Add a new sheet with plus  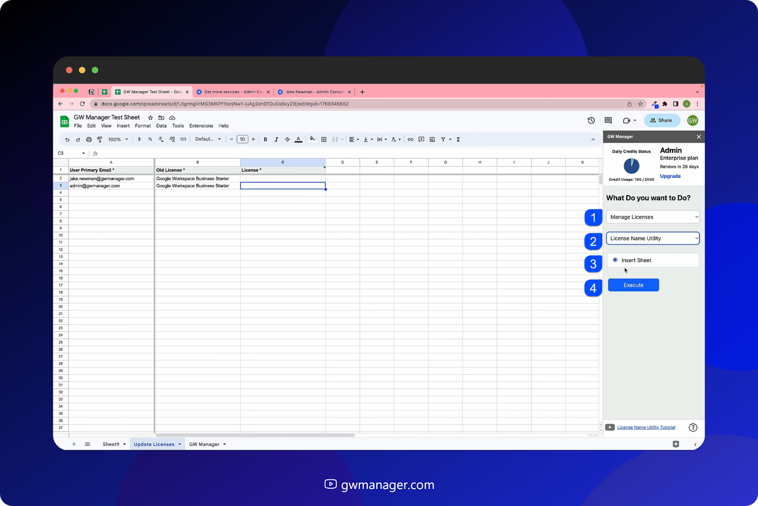pyautogui.click(x=74, y=445)
